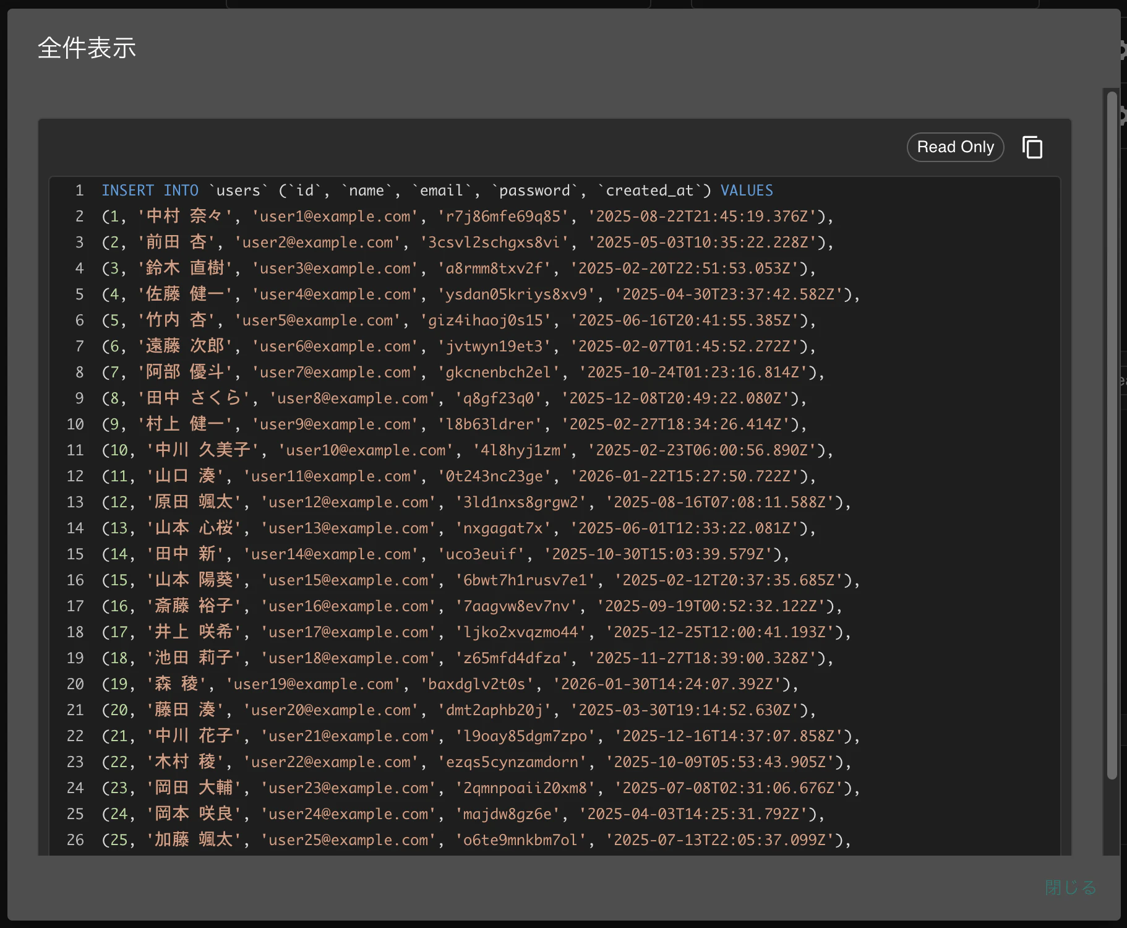1127x928 pixels.
Task: Click the VALUES keyword on line 1
Action: tap(747, 191)
